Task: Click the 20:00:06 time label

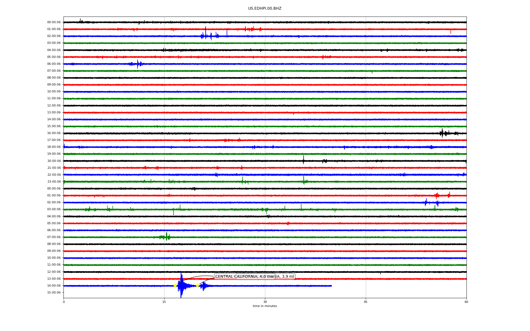Action: [54, 161]
